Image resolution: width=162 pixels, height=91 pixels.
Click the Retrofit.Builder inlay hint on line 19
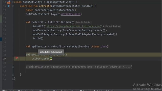[113, 26]
